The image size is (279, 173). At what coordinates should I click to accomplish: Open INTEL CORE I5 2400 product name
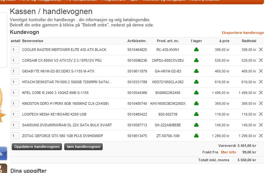pos(55,93)
